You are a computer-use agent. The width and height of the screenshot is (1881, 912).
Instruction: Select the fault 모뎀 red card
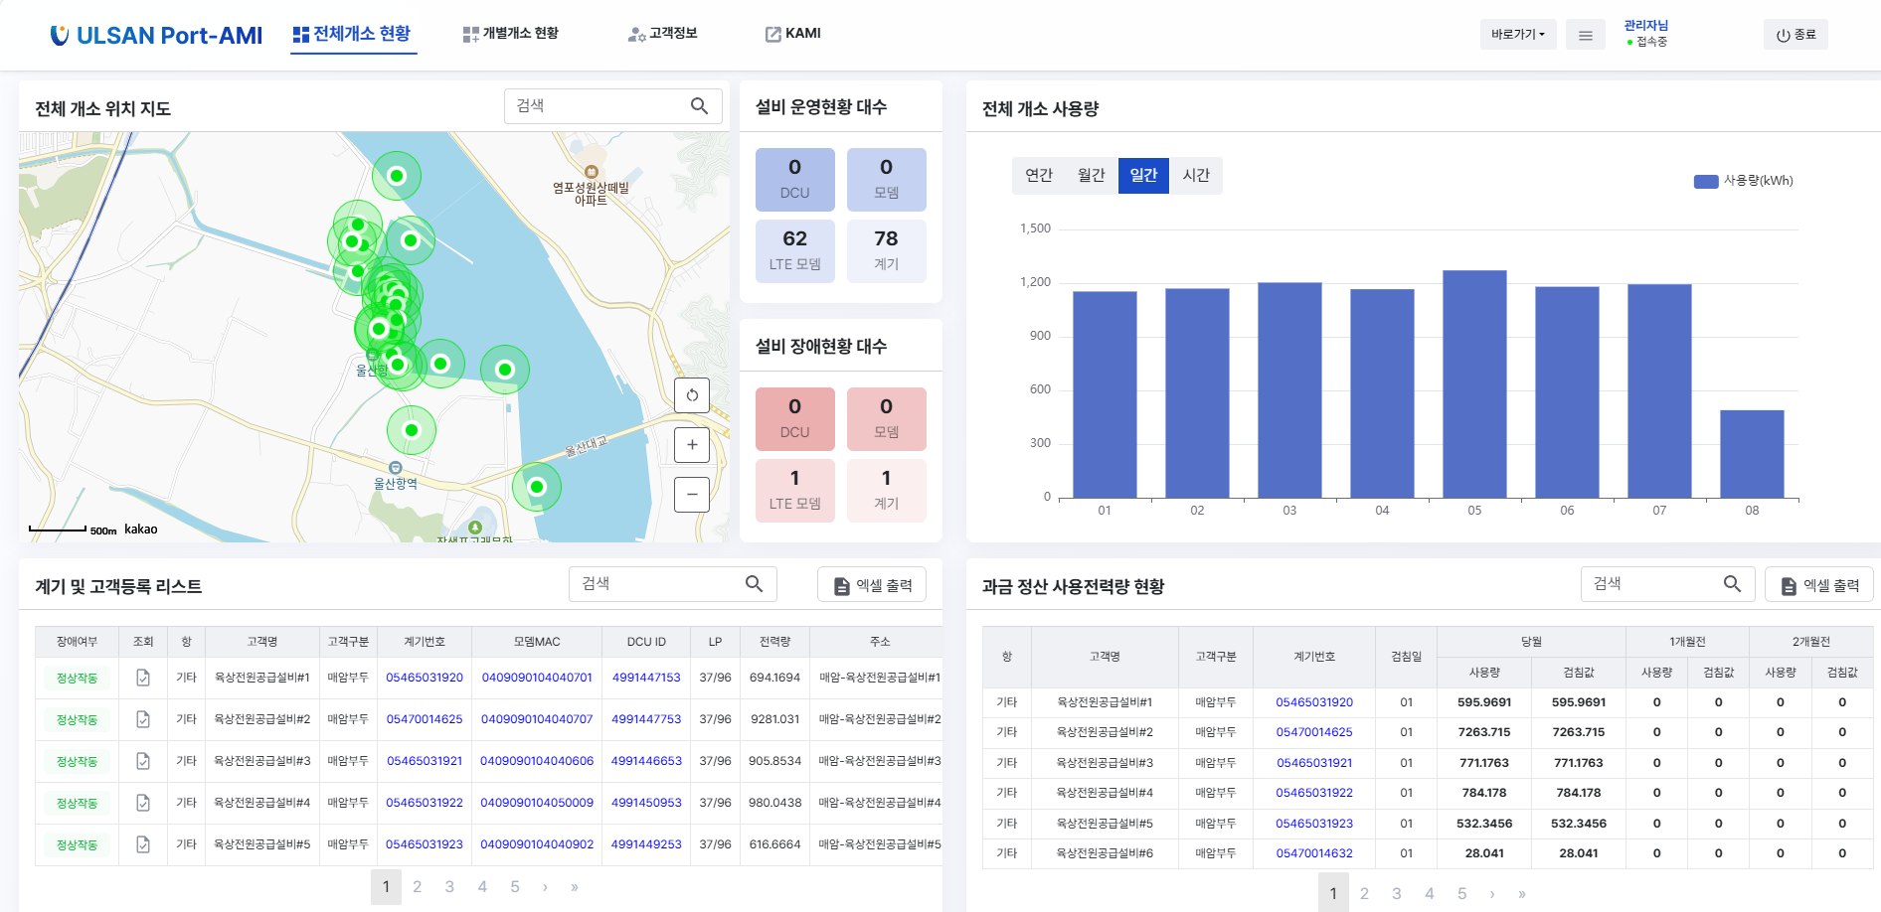pyautogui.click(x=887, y=419)
